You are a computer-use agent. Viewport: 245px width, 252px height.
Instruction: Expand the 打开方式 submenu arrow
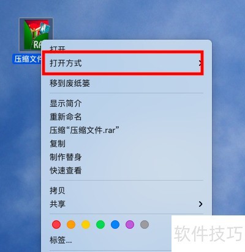coord(200,63)
